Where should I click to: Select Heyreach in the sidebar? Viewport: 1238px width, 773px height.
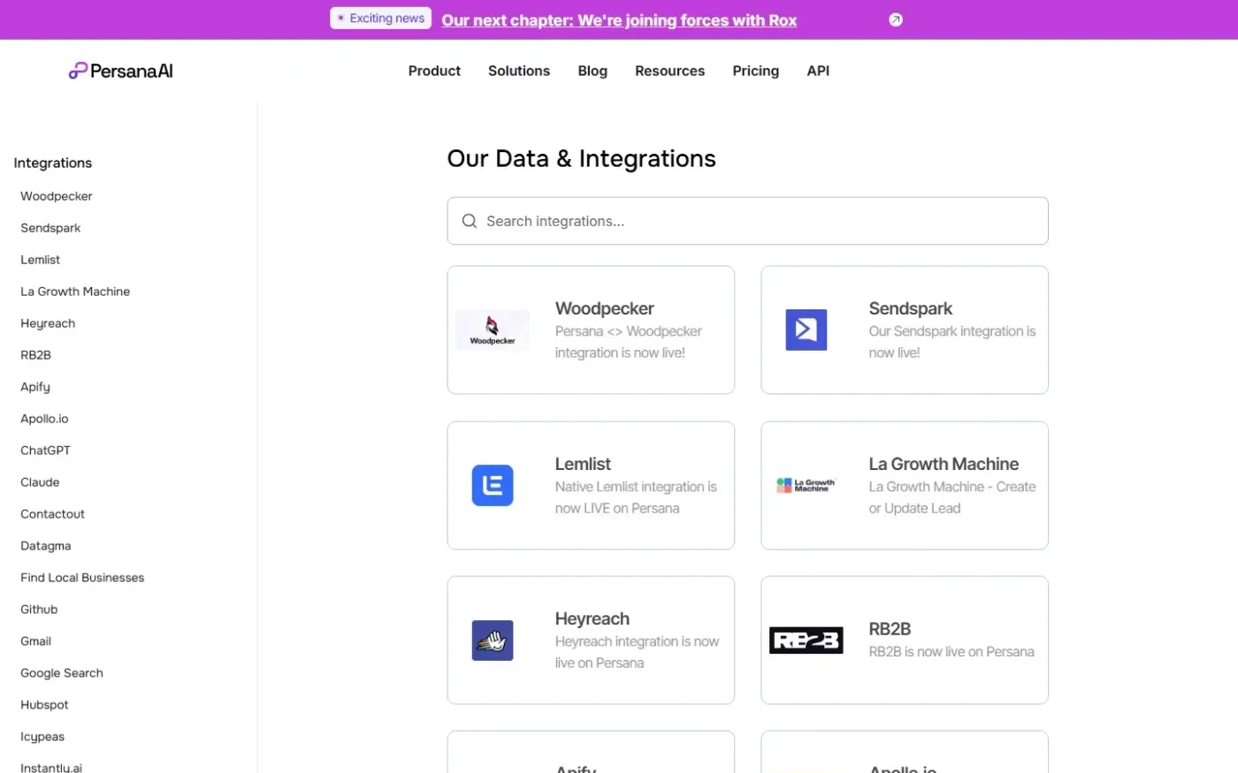[x=48, y=323]
